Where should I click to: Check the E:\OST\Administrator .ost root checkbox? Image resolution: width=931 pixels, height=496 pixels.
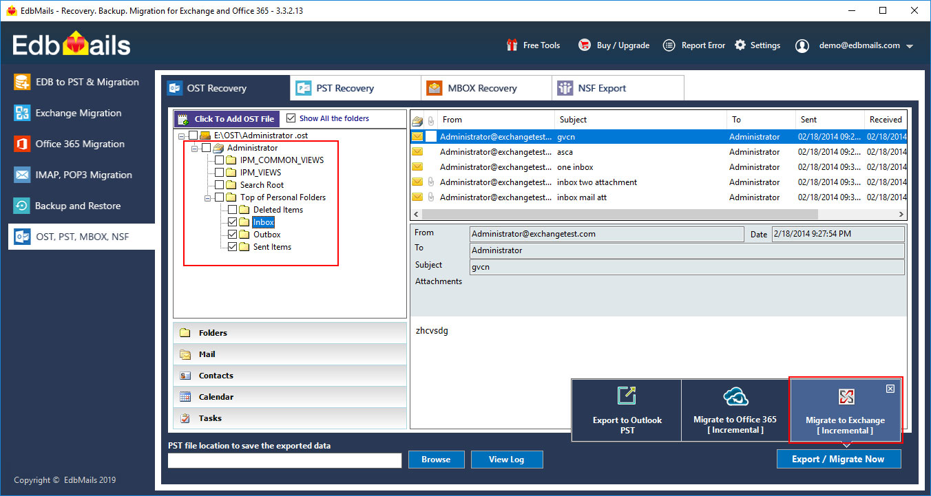point(193,136)
